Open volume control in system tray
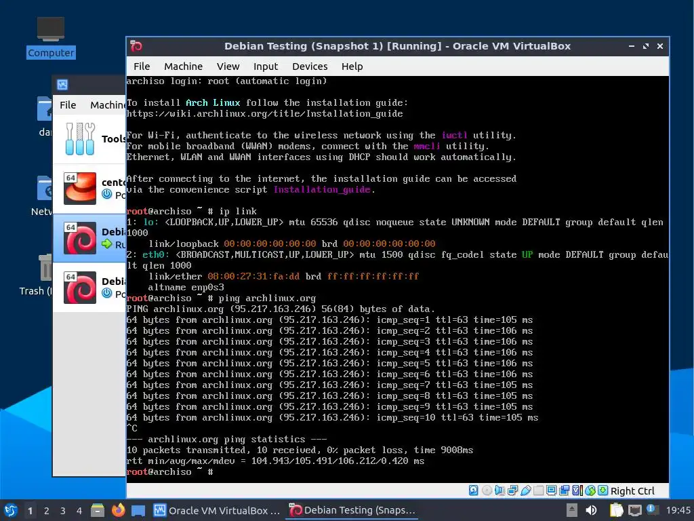The width and height of the screenshot is (694, 521). click(591, 510)
